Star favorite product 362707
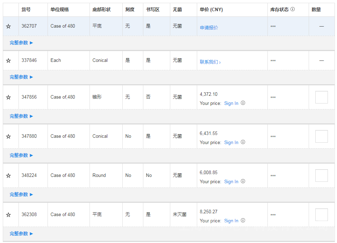337x243 pixels. click(x=8, y=26)
